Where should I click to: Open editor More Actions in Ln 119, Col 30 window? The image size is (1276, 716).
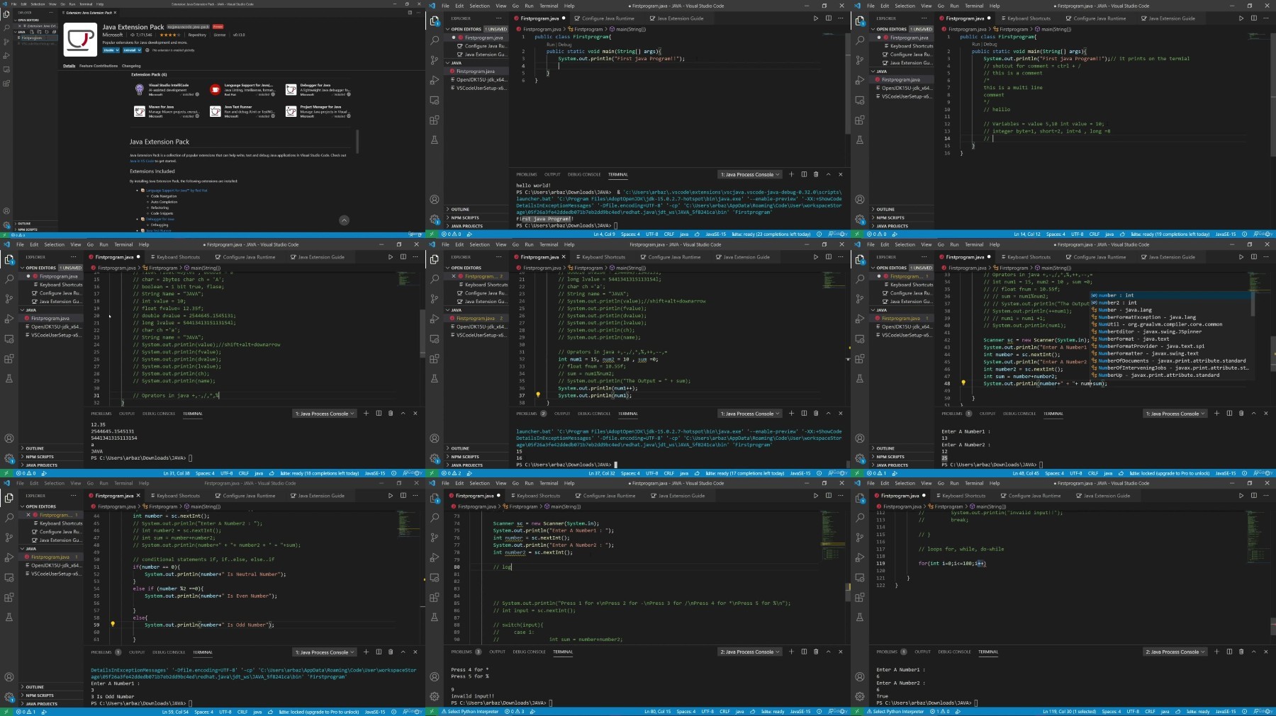(x=1266, y=496)
